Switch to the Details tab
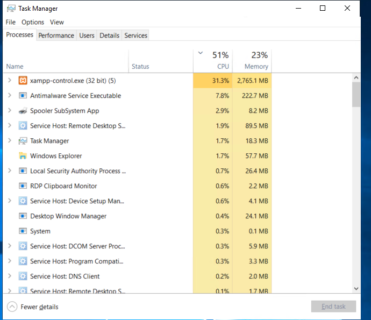The height and width of the screenshot is (320, 371). click(x=109, y=35)
